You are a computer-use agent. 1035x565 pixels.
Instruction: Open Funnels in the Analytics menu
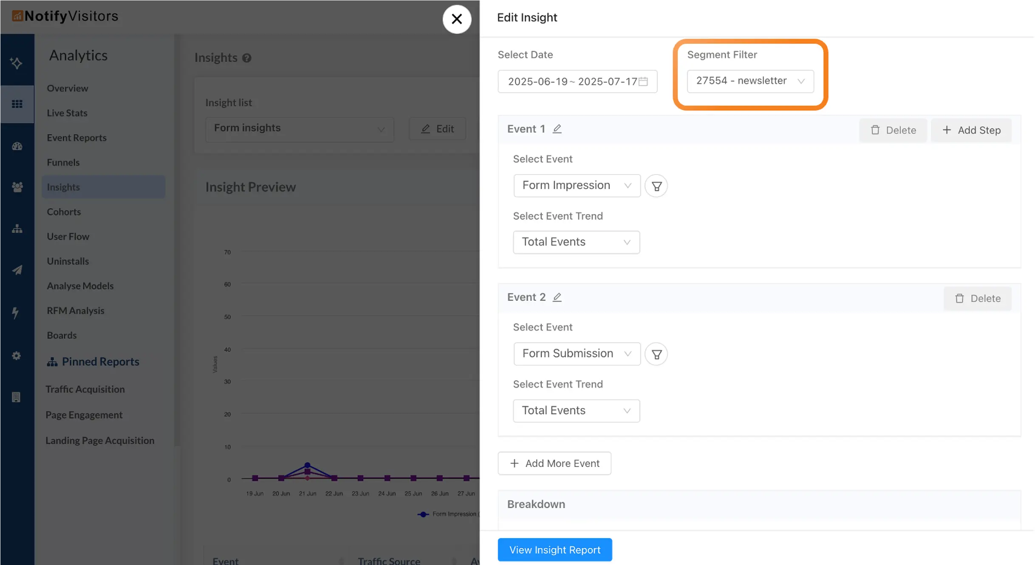[63, 162]
